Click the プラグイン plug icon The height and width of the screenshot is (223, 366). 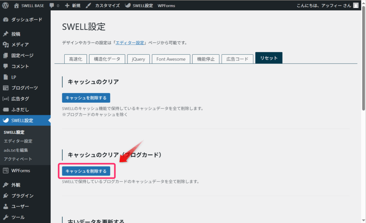click(x=6, y=196)
